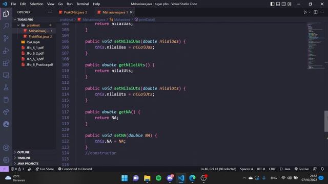The height and width of the screenshot is (184, 328).
Task: Click the Run Java play button
Action: [305, 12]
